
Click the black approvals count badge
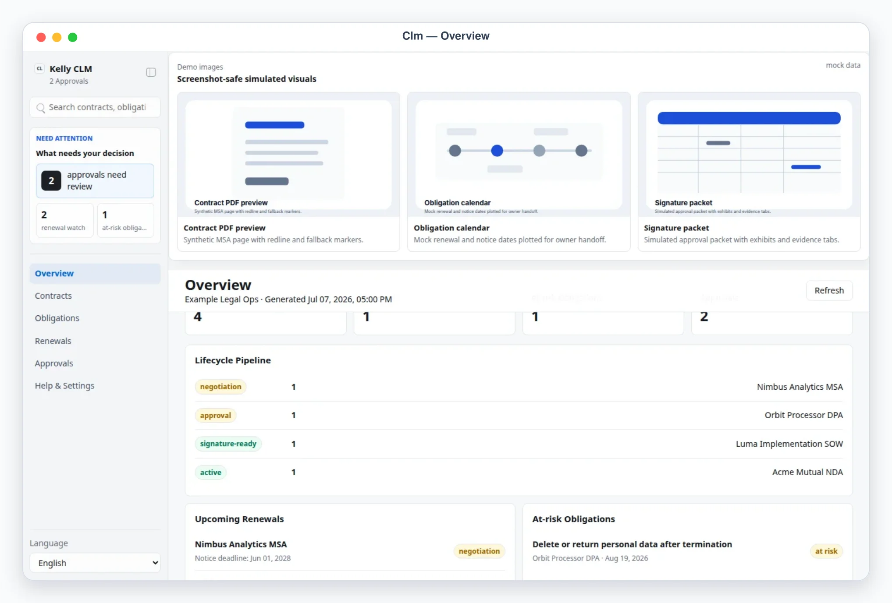tap(51, 180)
